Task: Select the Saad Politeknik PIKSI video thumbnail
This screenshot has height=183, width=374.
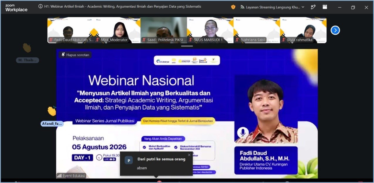Action: (164, 30)
